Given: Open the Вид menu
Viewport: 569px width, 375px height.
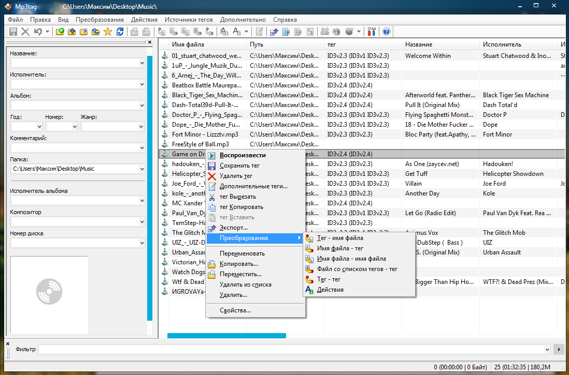Looking at the screenshot, I should click(63, 20).
